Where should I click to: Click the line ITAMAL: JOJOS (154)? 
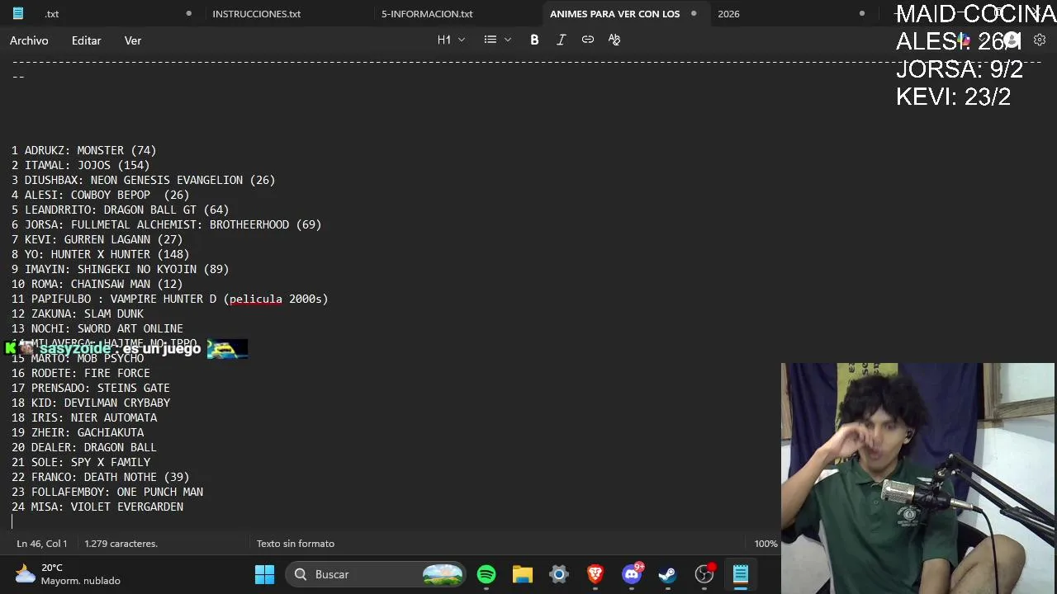[80, 165]
